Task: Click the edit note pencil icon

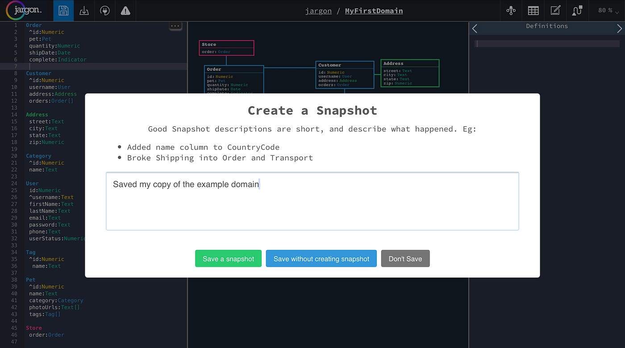Action: (x=555, y=11)
